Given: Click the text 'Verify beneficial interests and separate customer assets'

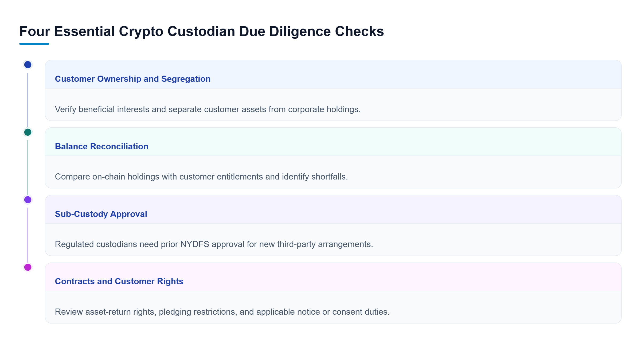Looking at the screenshot, I should pyautogui.click(x=161, y=109).
